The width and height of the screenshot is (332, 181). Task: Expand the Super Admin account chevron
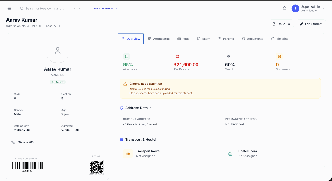pyautogui.click(x=324, y=8)
